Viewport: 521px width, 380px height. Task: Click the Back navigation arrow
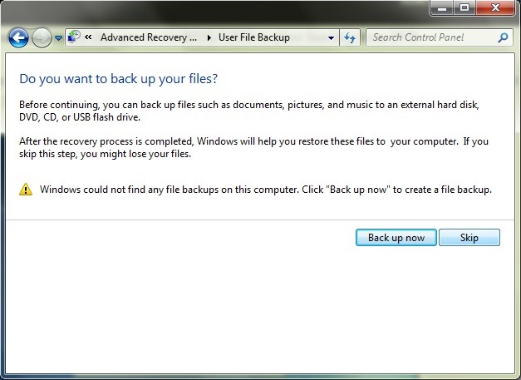coord(18,37)
